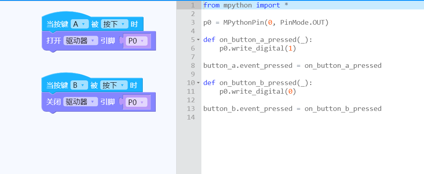
Task: Select the "关闭" driver pin block label
Action: (x=53, y=102)
